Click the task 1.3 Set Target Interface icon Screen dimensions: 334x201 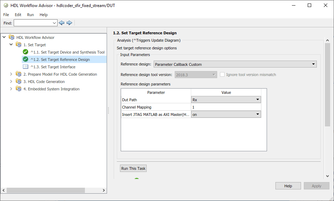tap(26, 67)
